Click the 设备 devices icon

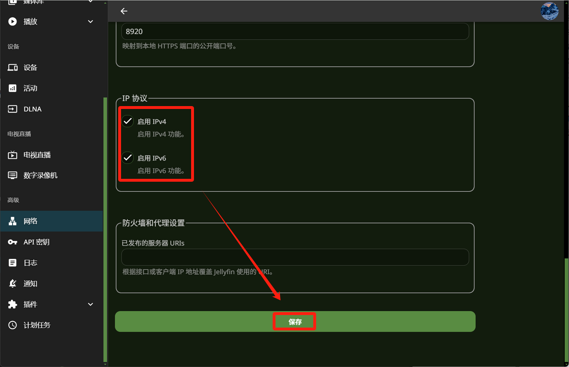click(x=13, y=67)
